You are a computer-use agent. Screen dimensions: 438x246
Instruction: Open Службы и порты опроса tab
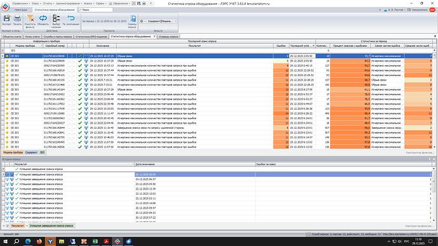click(58, 37)
